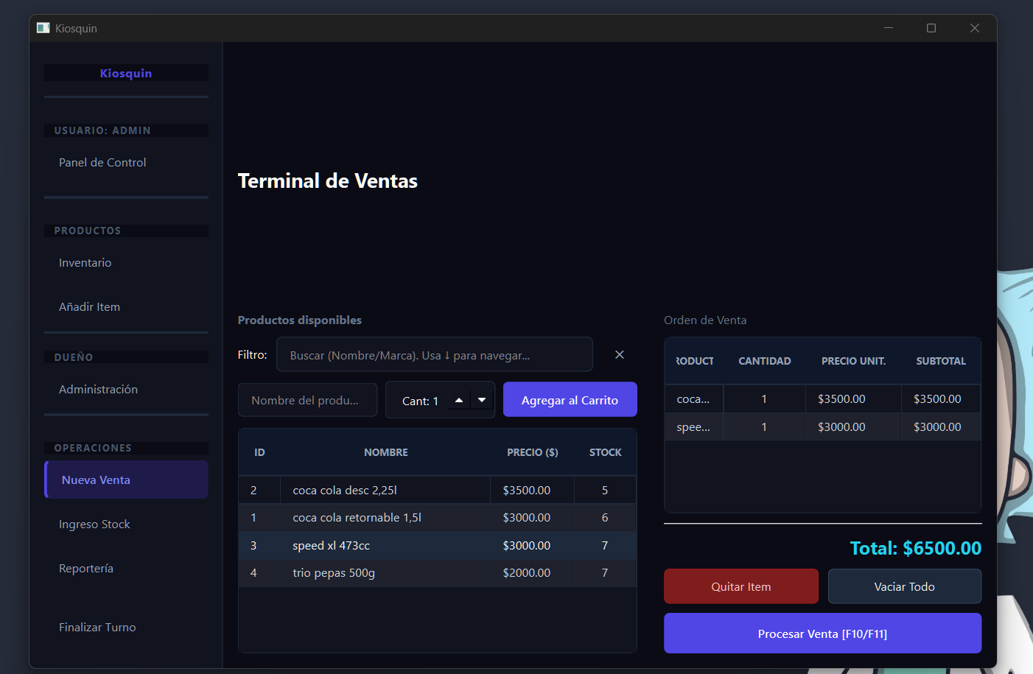Click the Nombre del producto field
This screenshot has height=674, width=1033.
(307, 399)
